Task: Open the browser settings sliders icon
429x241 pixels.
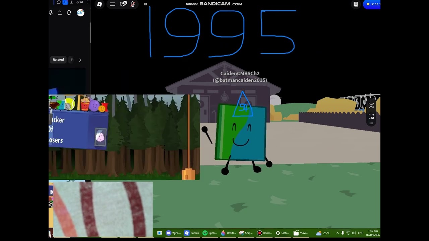Action: coord(88,2)
